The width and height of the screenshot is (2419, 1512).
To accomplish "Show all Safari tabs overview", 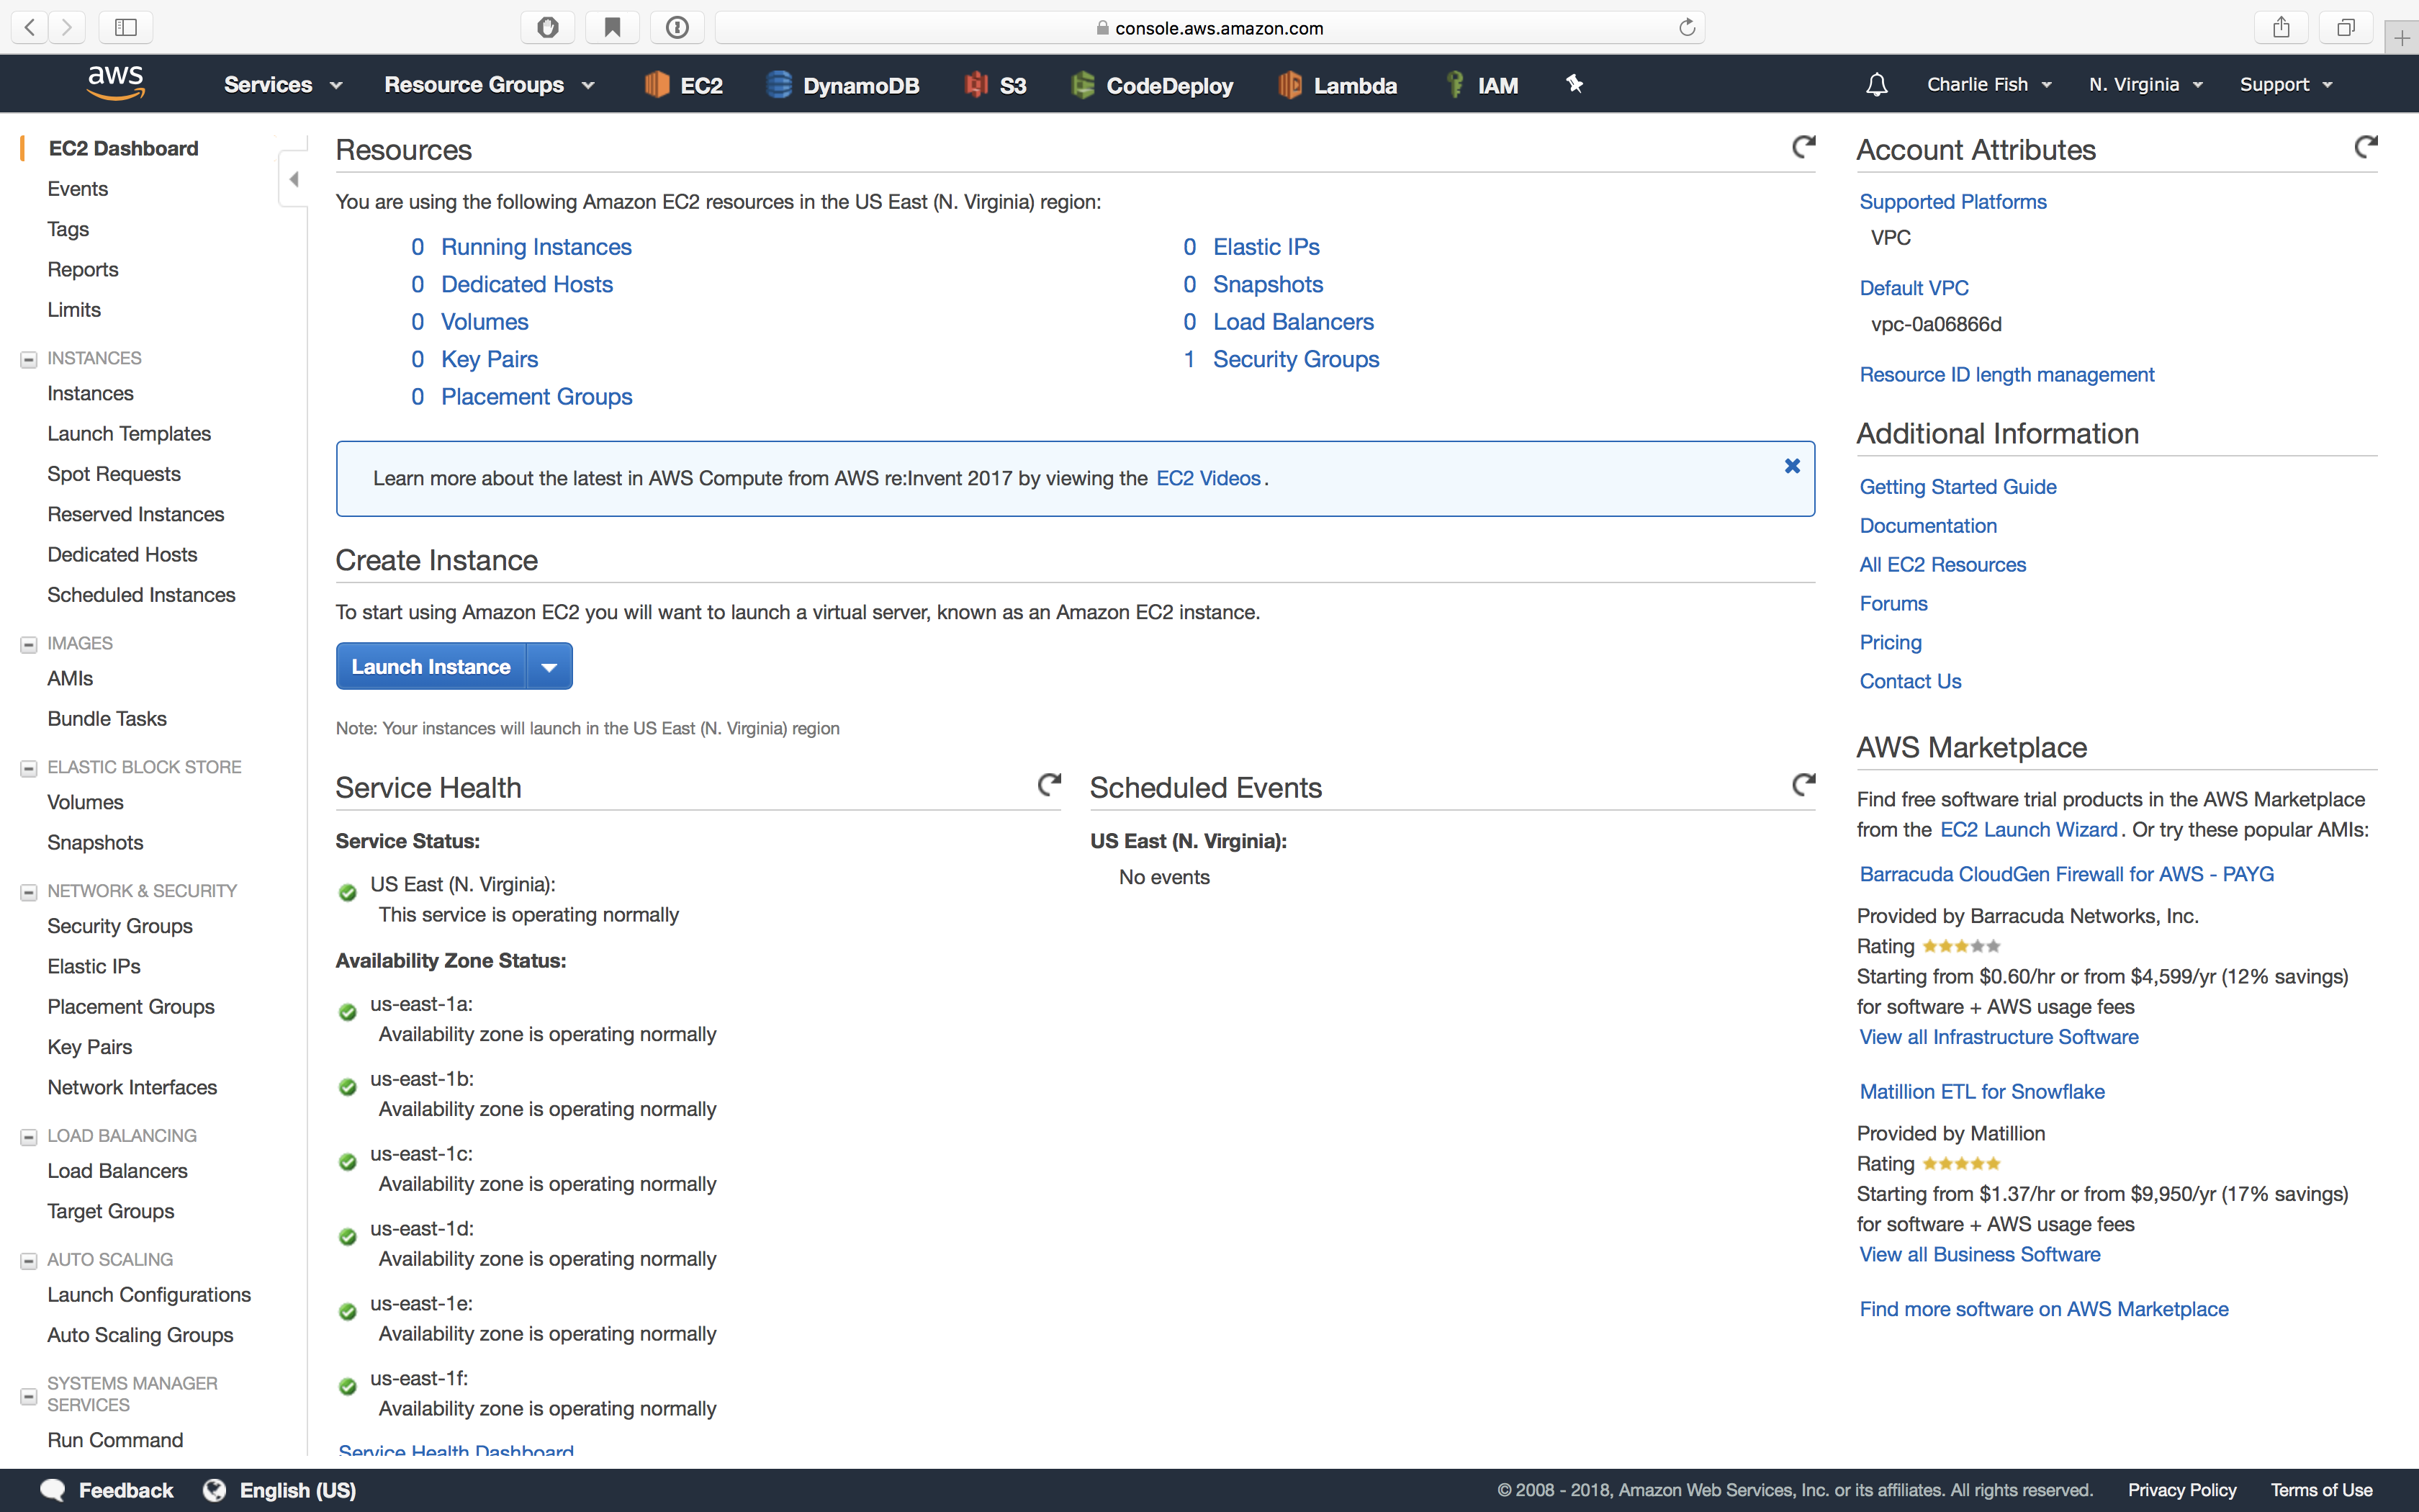I will pos(2346,27).
